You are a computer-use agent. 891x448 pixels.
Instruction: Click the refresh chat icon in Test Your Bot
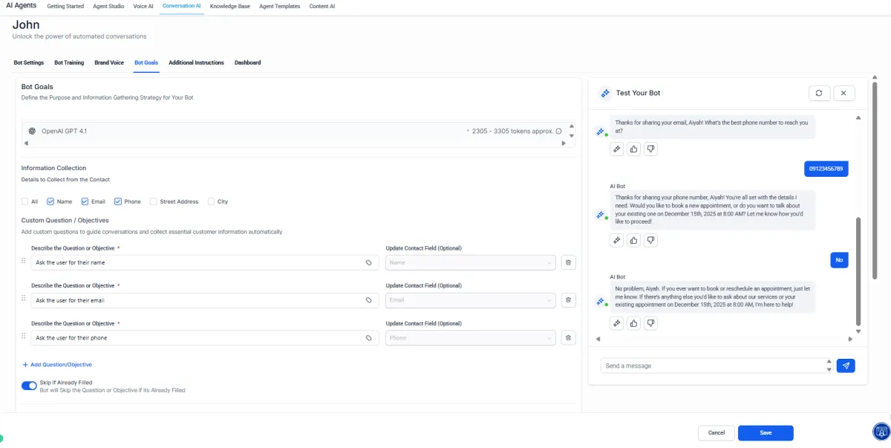click(819, 93)
